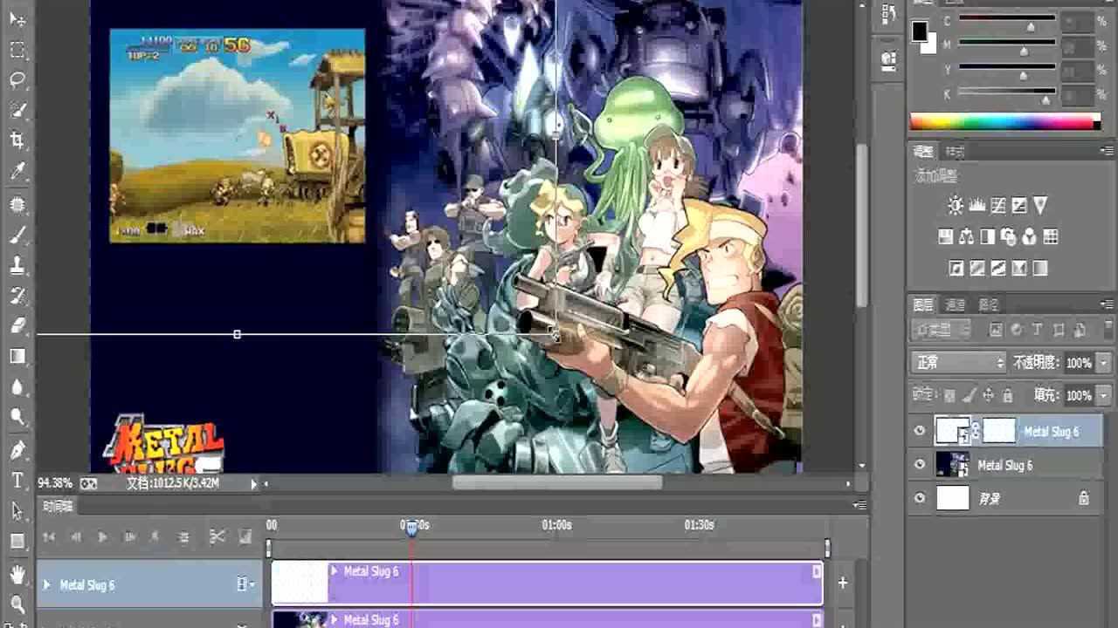Screen dimensions: 1118x628
Task: Add a Photo Filter adjustment layer
Action: click(1009, 236)
